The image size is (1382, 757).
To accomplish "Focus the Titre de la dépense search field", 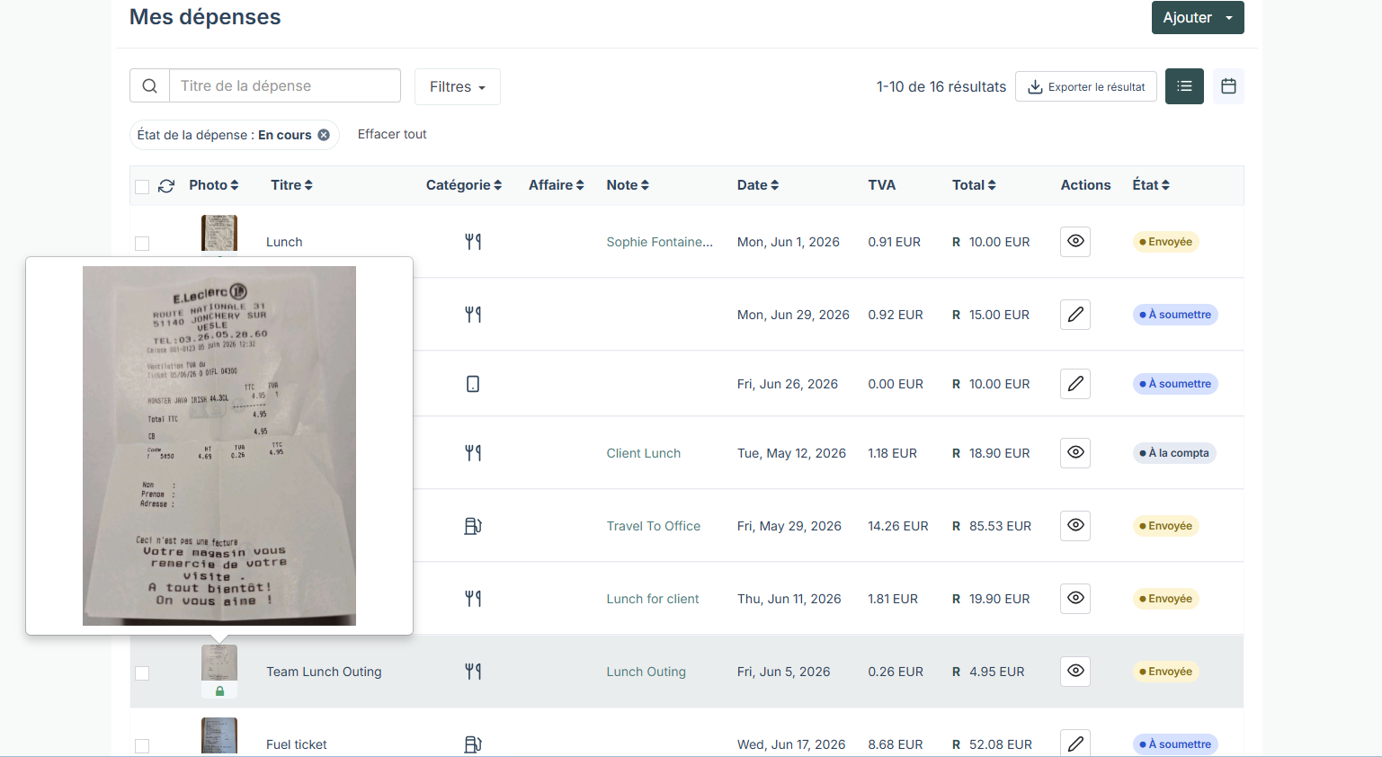I will [285, 86].
